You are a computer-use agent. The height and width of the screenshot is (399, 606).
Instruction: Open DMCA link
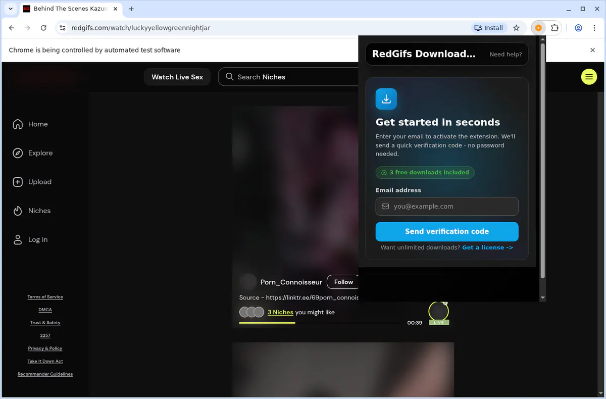(x=45, y=310)
